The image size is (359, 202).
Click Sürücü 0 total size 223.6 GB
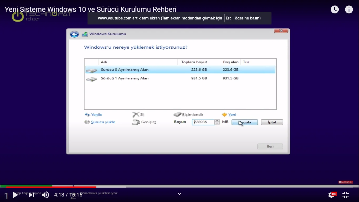(199, 70)
